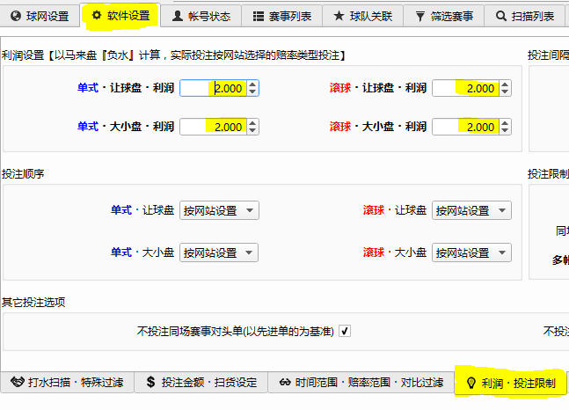Focus the 滚球·让球盘·利润 value field
The image size is (569, 410).
point(466,88)
